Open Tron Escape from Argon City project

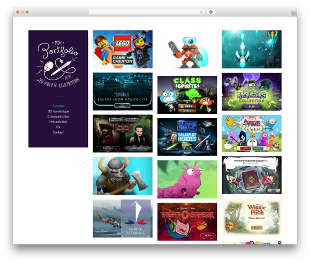(123, 91)
